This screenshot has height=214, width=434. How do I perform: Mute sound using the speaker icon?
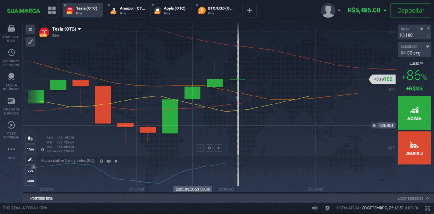[x=314, y=208]
